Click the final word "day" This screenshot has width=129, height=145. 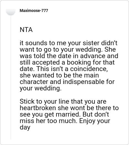tap(25, 128)
